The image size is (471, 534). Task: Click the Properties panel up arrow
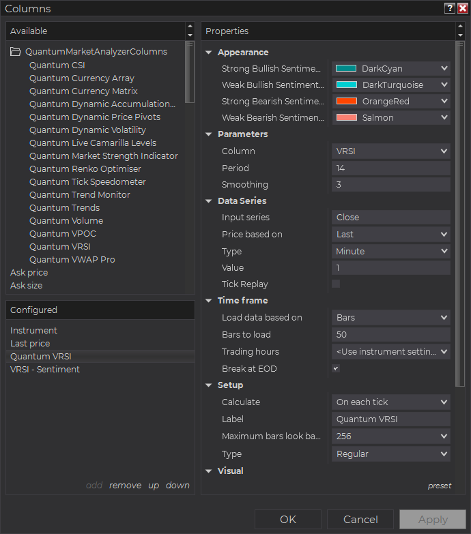tap(461, 26)
